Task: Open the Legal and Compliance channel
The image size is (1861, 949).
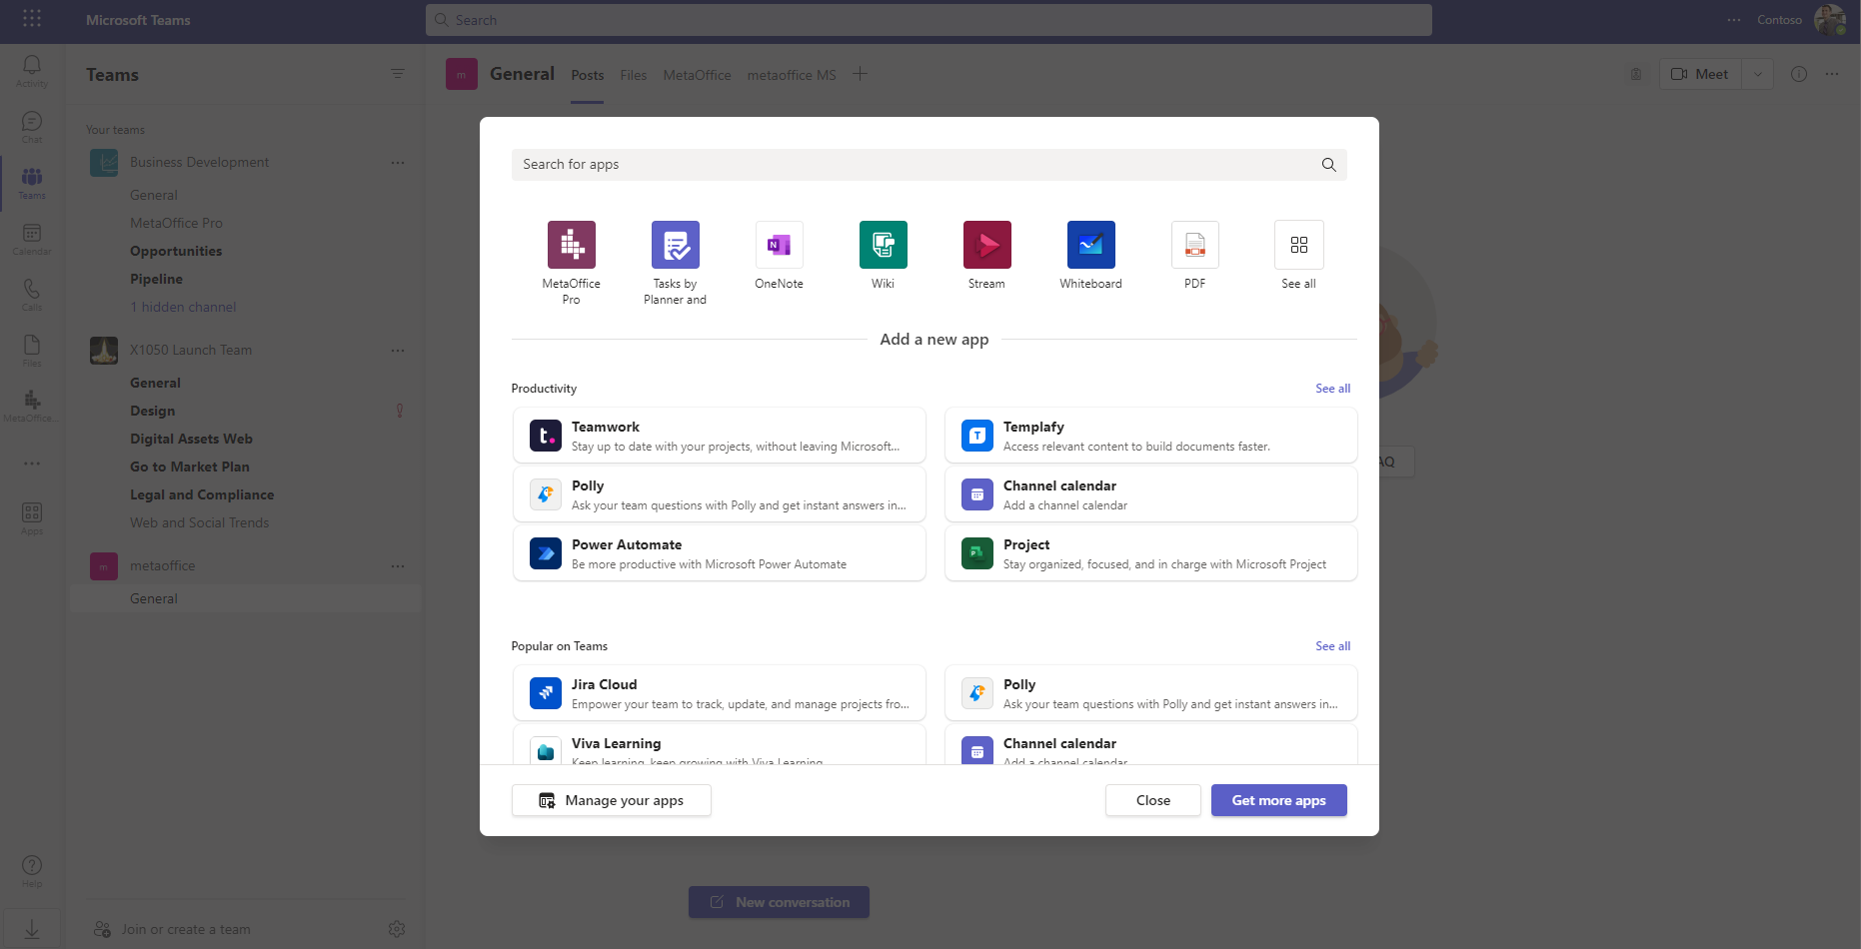Action: point(202,494)
